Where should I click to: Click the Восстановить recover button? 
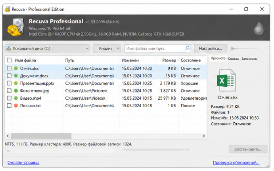[248, 149]
